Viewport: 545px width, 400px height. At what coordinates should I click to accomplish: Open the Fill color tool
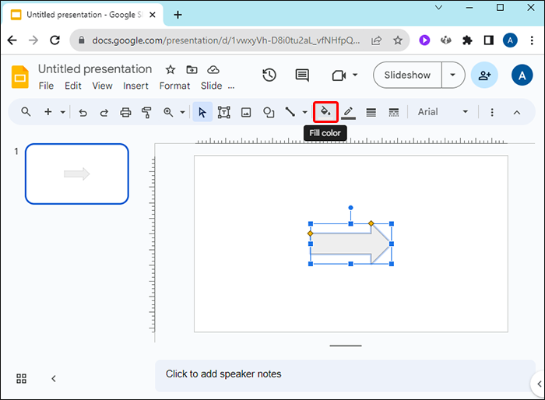tap(325, 112)
